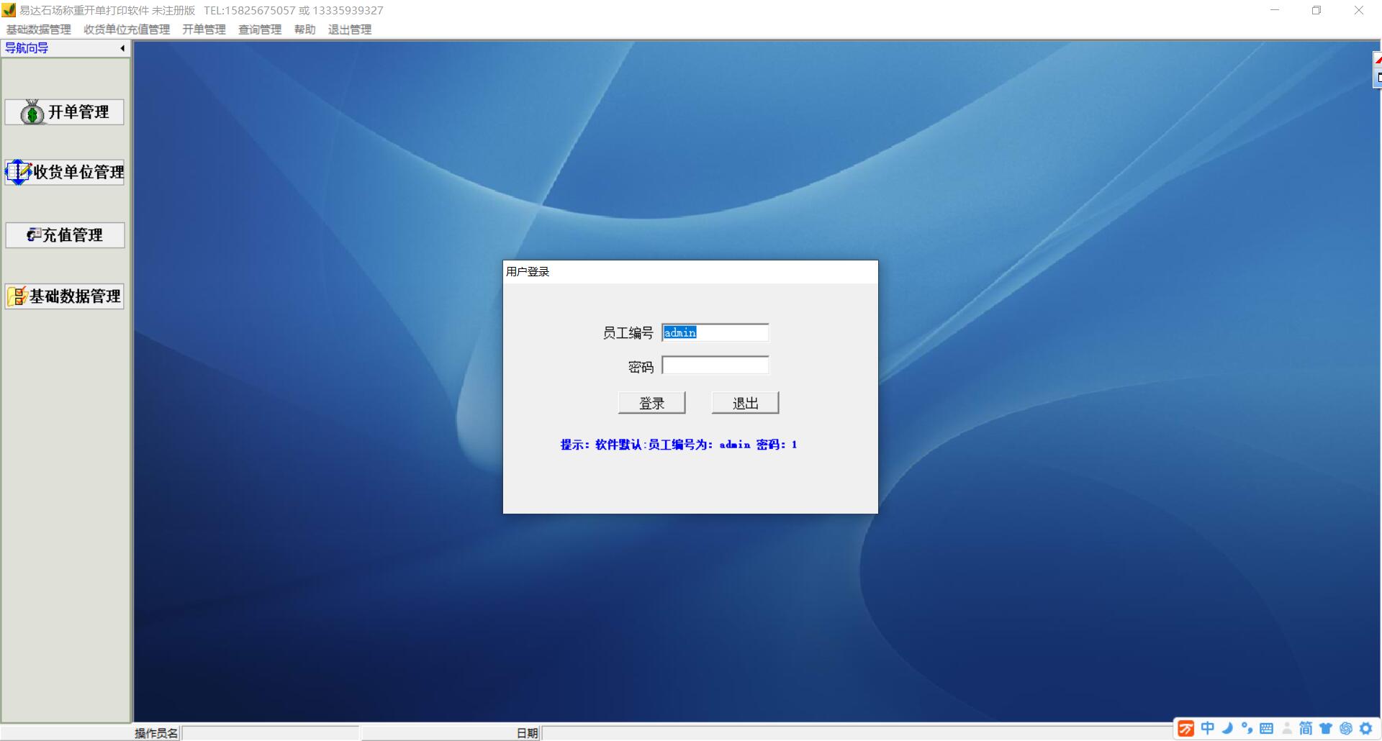Click the orange input-method logo icon
The width and height of the screenshot is (1382, 741).
pyautogui.click(x=1186, y=729)
